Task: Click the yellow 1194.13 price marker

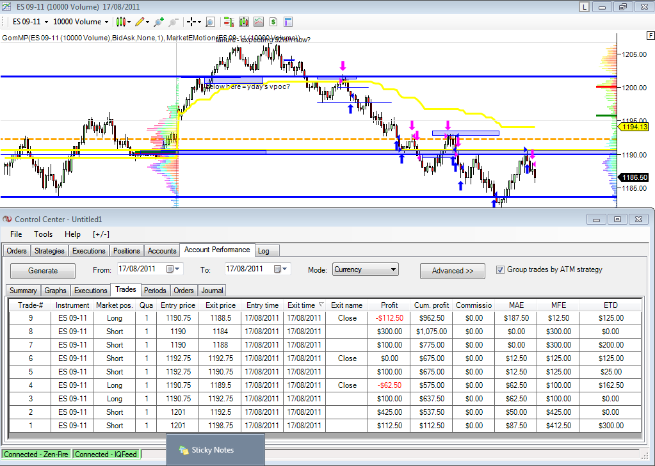Action: tap(635, 127)
